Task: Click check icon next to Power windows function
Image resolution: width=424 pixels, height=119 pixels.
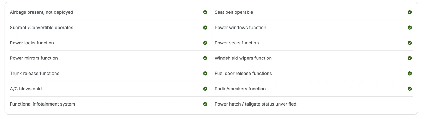Action: (409, 28)
